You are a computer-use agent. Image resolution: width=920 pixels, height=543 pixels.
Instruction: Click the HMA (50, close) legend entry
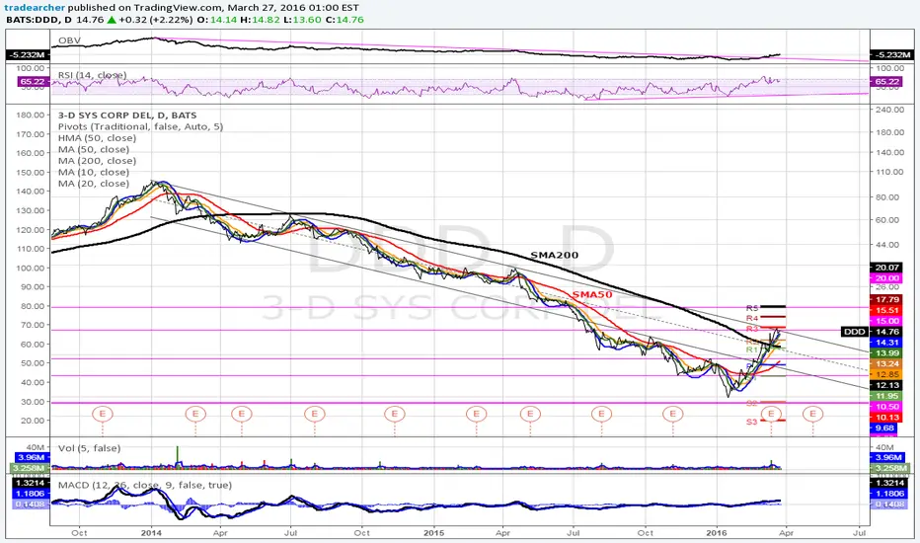pos(97,138)
